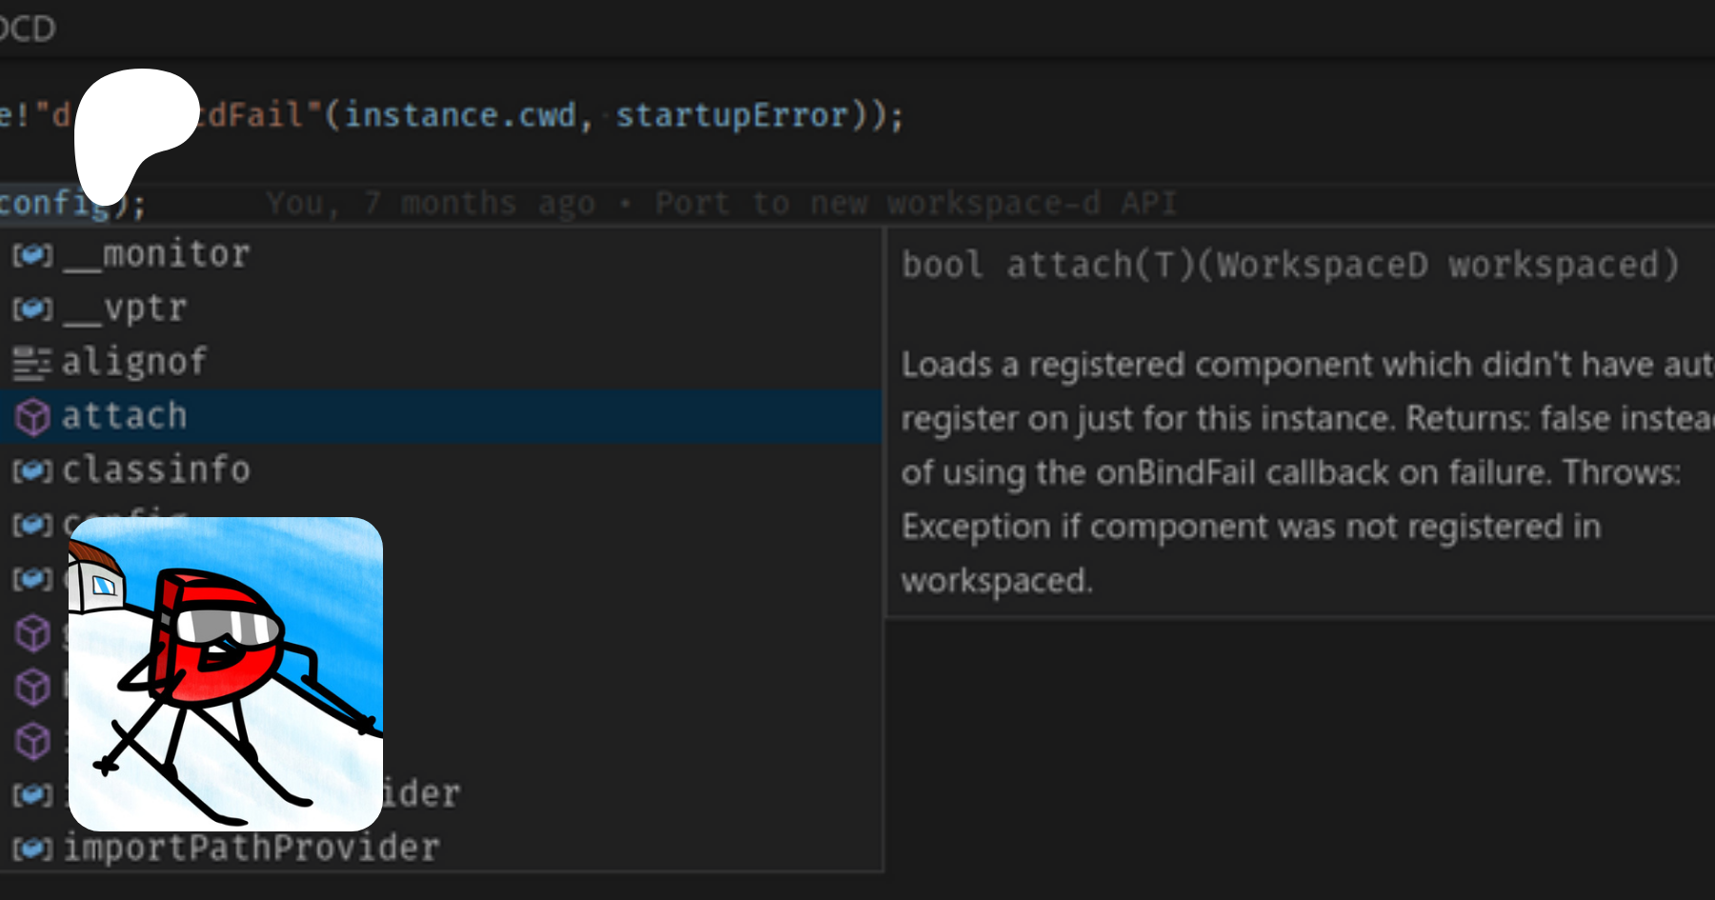Click the property icon next to alignof
This screenshot has width=1715, height=900.
(32, 363)
